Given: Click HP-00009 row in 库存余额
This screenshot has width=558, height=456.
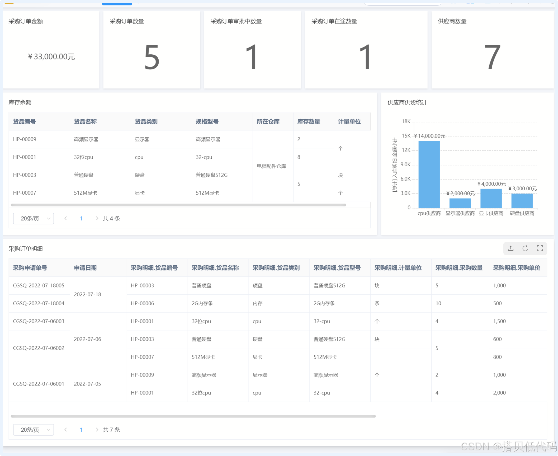Looking at the screenshot, I should click(25, 139).
